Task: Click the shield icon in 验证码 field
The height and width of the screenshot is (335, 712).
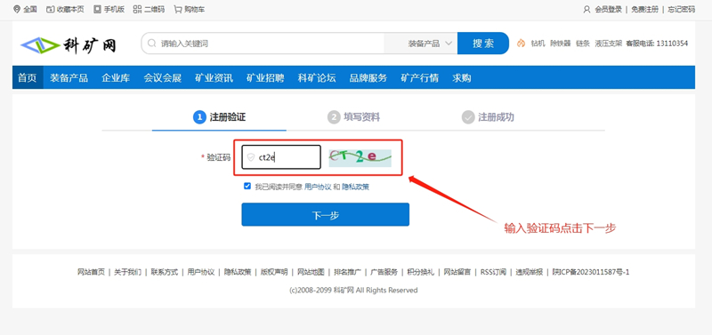Action: point(251,157)
